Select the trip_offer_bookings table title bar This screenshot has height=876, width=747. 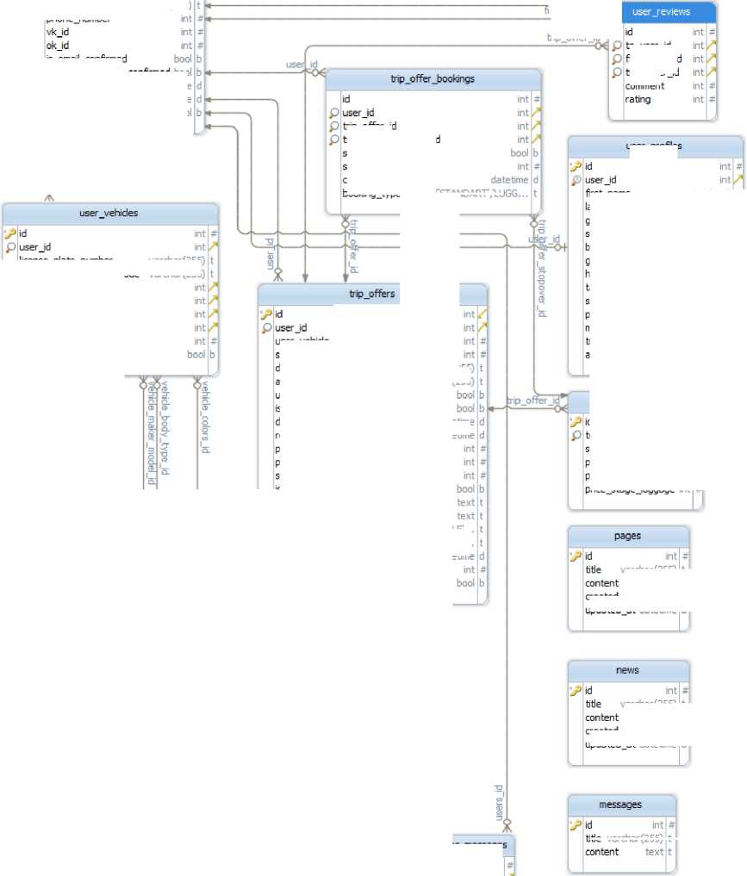point(433,79)
